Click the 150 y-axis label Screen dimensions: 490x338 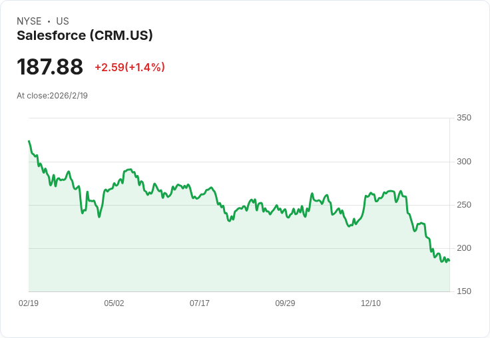point(463,291)
